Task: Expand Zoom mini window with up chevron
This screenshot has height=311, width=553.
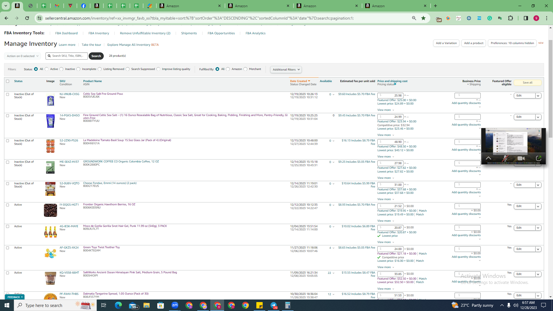Action: pos(488,158)
